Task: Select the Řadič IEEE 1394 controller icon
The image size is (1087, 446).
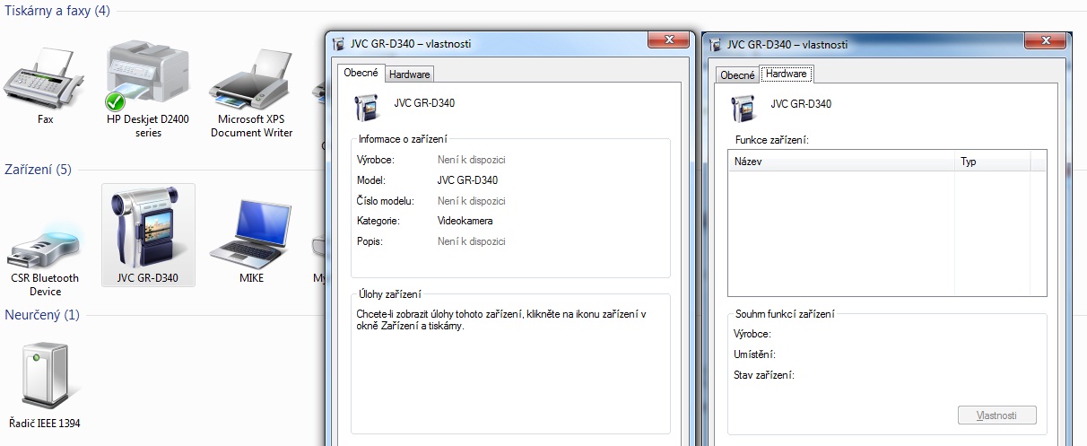Action: 47,383
